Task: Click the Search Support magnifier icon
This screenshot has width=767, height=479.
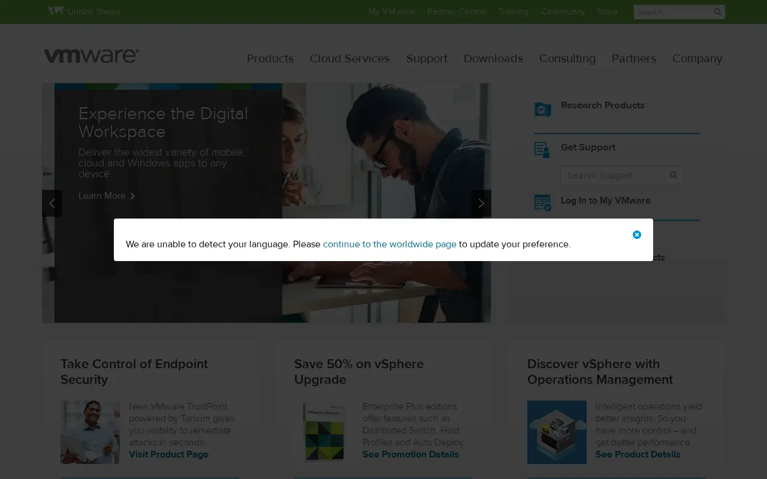Action: (x=674, y=175)
